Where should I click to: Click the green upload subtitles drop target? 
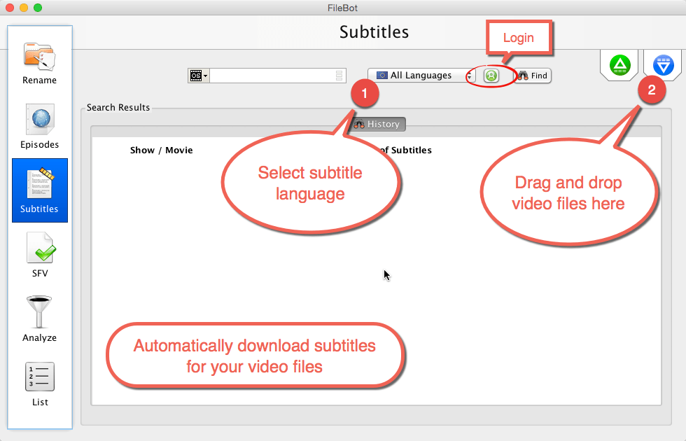(x=619, y=64)
